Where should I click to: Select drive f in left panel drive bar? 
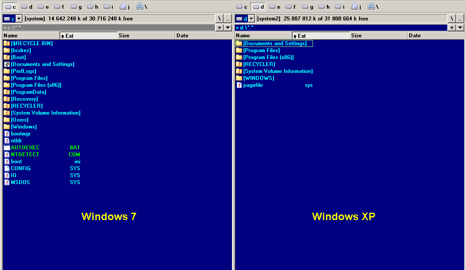coord(59,7)
